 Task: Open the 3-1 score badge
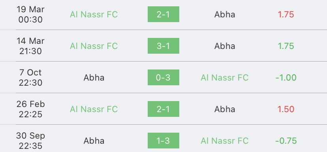pyautogui.click(x=163, y=46)
